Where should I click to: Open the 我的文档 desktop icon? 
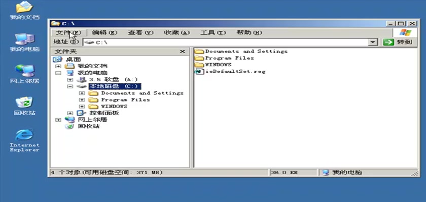(24, 8)
